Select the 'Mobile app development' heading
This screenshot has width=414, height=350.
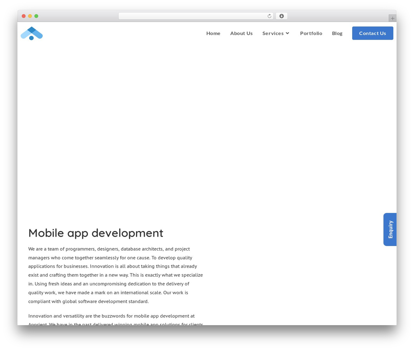(96, 233)
